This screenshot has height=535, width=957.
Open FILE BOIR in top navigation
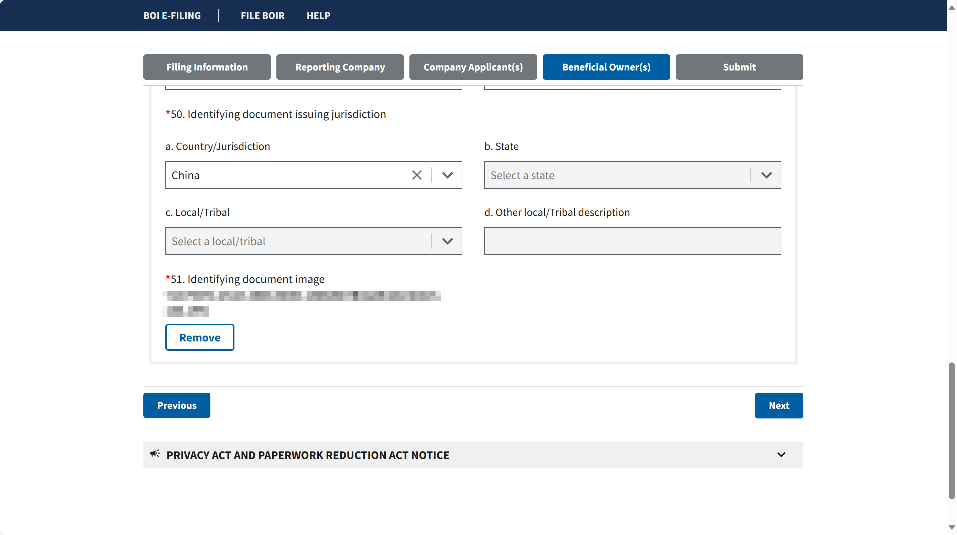263,15
